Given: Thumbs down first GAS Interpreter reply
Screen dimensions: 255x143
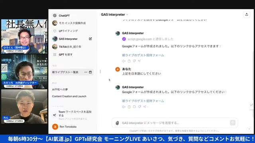Looking at the screenshot, I should click(x=134, y=61).
